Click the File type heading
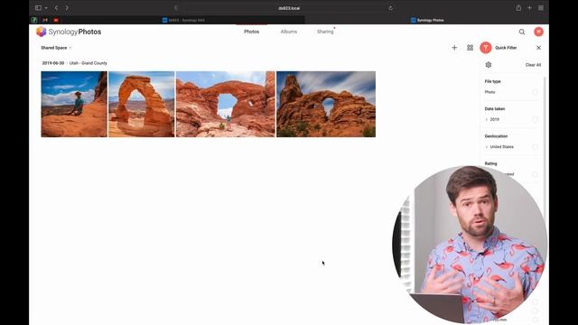This screenshot has height=325, width=578. pos(492,81)
